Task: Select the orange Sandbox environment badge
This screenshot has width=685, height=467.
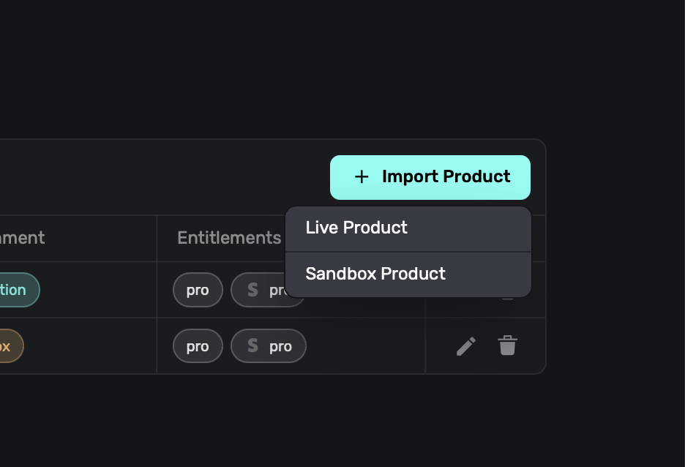Action: coord(9,346)
